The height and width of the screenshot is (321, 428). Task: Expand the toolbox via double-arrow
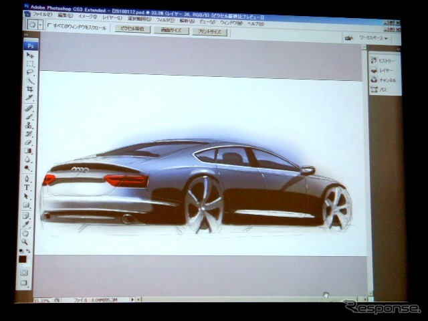pos(27,35)
